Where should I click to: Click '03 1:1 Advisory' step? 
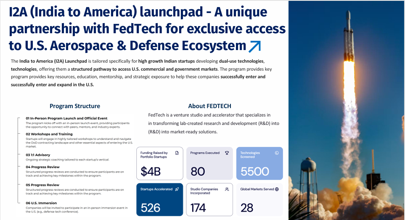[38, 155]
